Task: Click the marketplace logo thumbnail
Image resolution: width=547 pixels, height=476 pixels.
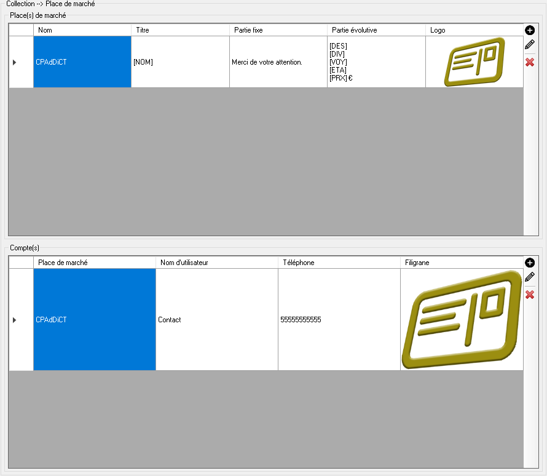Action: click(474, 61)
